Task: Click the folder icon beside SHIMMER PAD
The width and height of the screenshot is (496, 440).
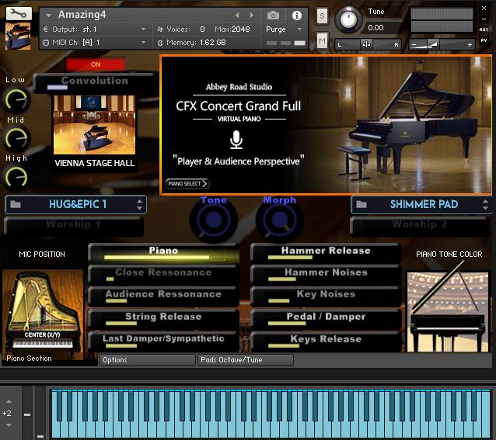Action: click(x=362, y=205)
